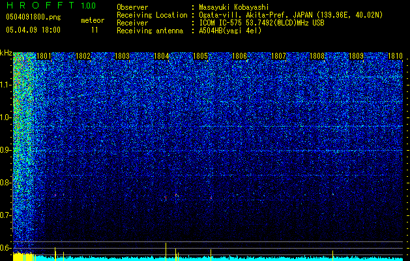410x261 pixels.
Task: Click the 1803 time marker
Action: 122,56
